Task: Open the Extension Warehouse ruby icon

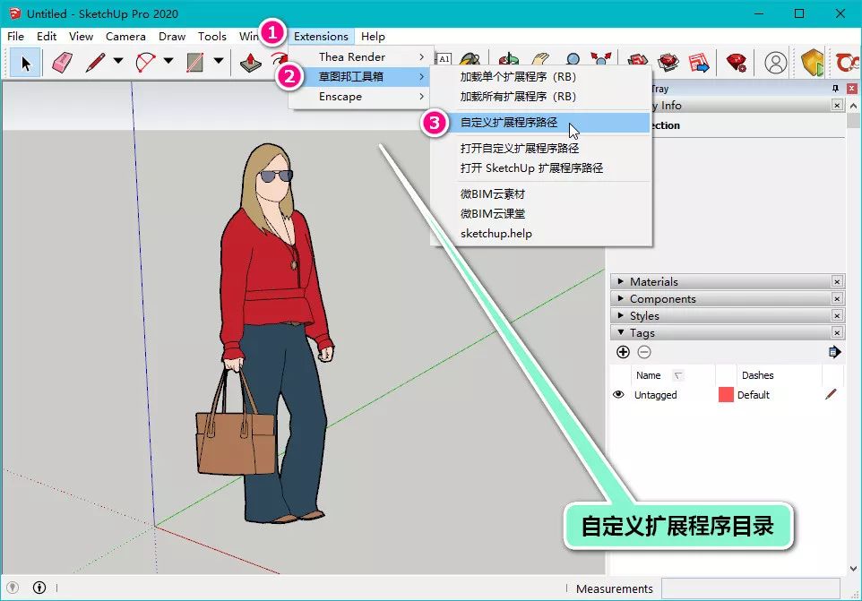Action: click(x=668, y=63)
